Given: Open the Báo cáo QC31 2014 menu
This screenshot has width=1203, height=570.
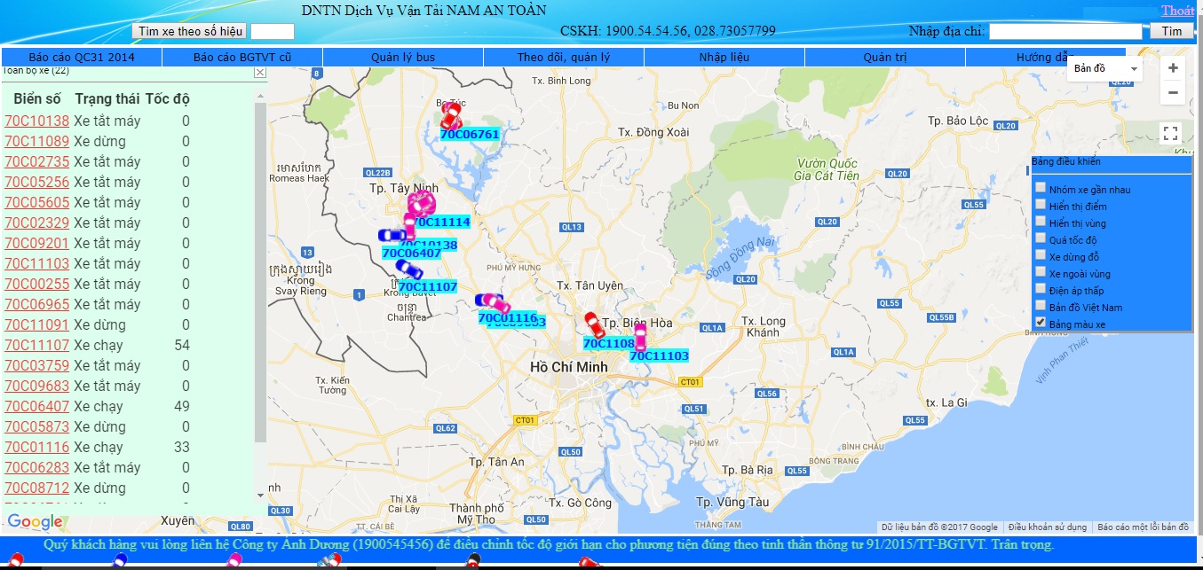Looking at the screenshot, I should click(x=82, y=57).
